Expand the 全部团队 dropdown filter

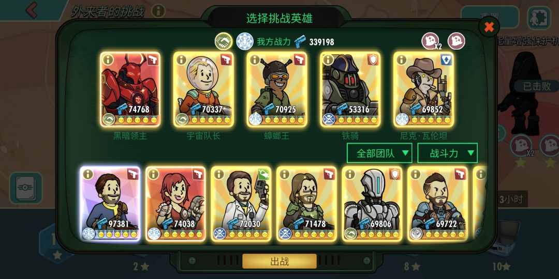tap(379, 153)
